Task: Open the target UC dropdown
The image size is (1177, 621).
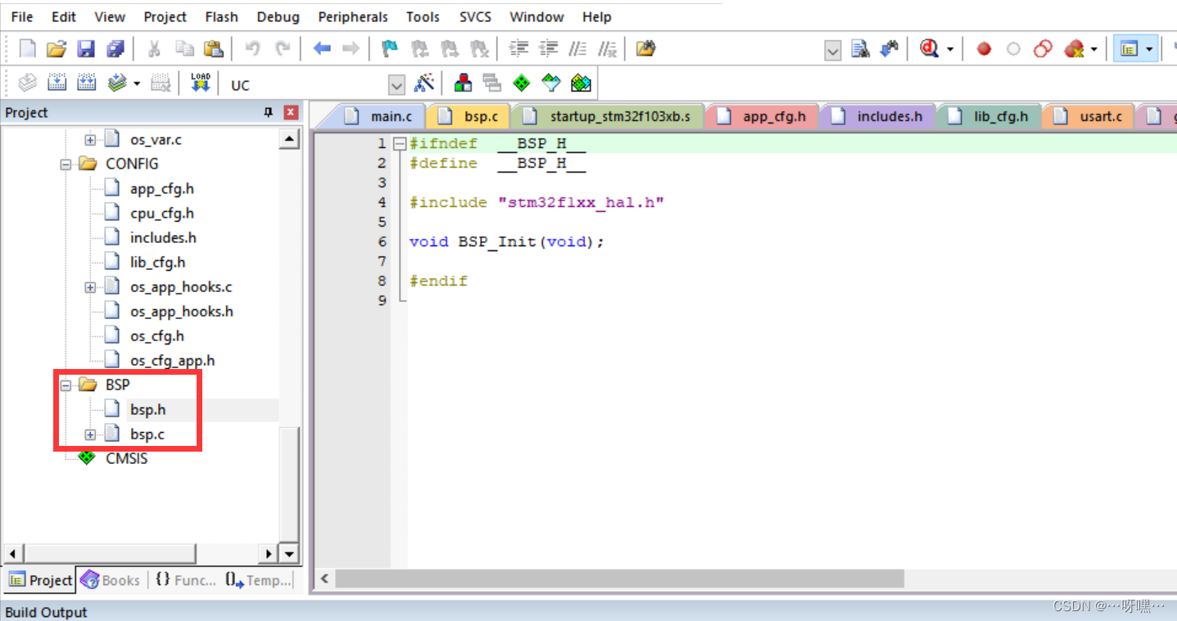Action: (x=396, y=84)
